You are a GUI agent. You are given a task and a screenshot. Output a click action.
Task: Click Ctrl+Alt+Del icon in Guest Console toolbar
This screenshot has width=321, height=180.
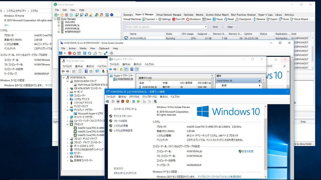60,53
